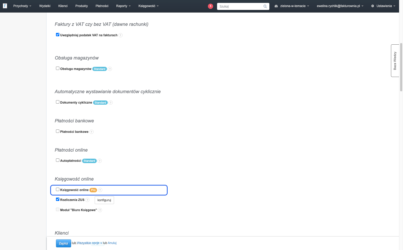Open the Klienci menu item

(63, 6)
